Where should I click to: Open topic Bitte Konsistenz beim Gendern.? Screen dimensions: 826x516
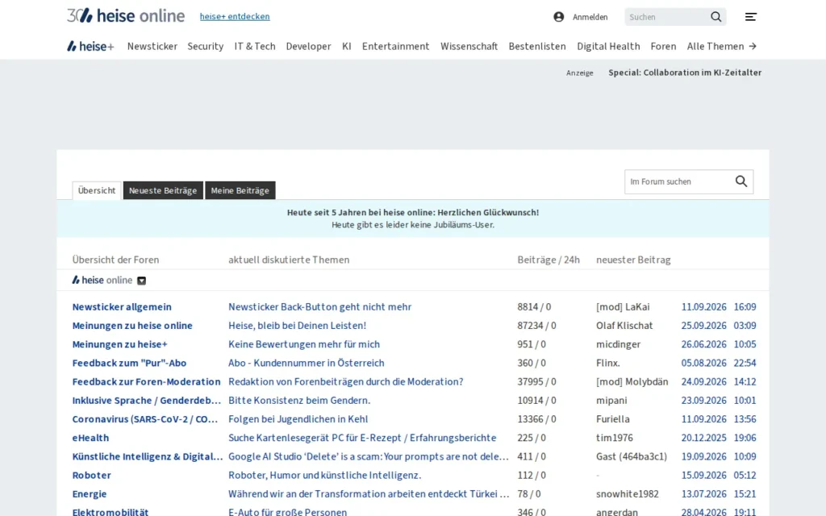pos(299,401)
